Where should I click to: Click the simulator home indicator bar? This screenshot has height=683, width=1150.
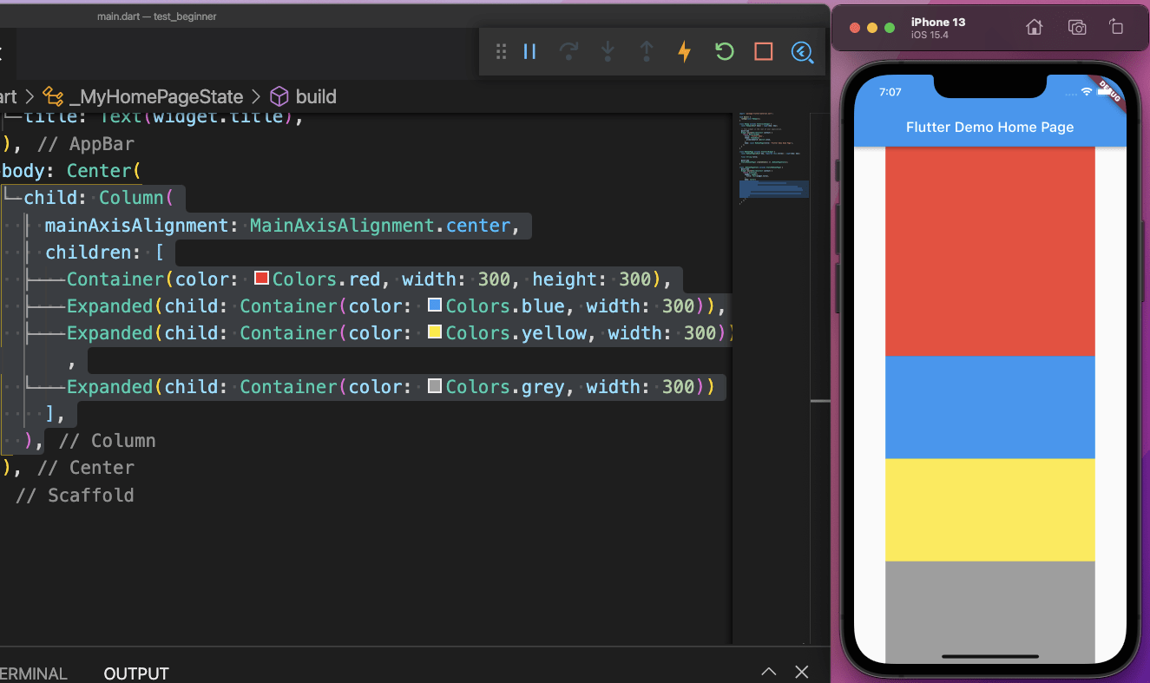point(990,656)
